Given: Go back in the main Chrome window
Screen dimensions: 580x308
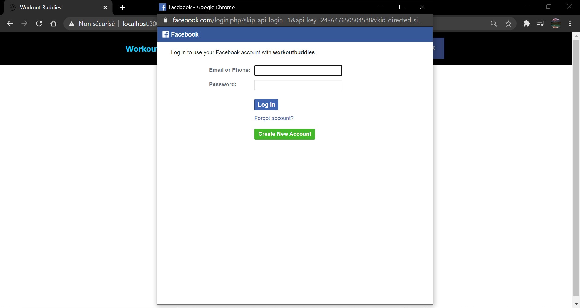Looking at the screenshot, I should pos(10,24).
